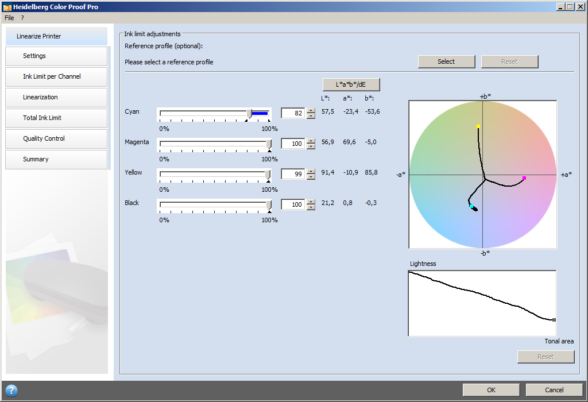Open the Summary step
Image resolution: width=588 pixels, height=402 pixels.
pyautogui.click(x=56, y=159)
